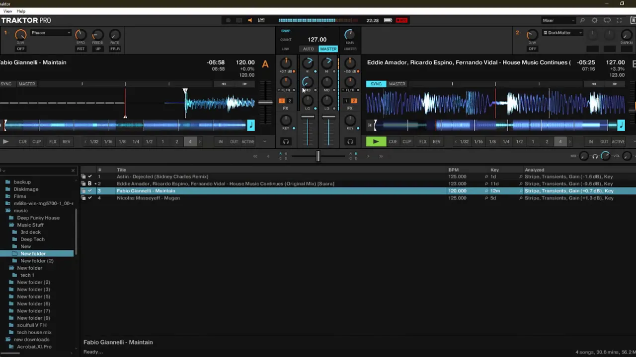Image resolution: width=636 pixels, height=357 pixels.
Task: Enable REV reverse on deck B
Action: (x=436, y=142)
